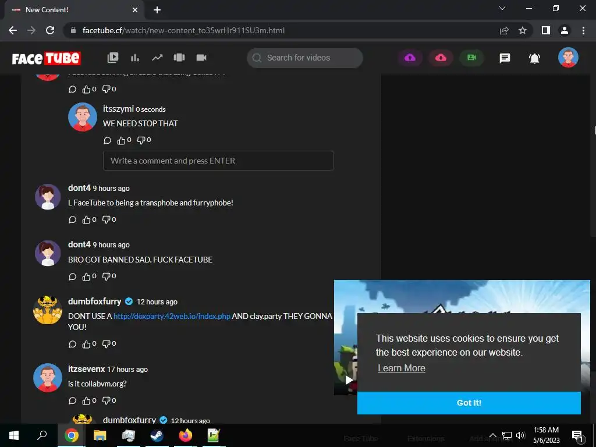This screenshot has width=596, height=447.
Task: Toggle the Chrome side panel
Action: click(546, 30)
